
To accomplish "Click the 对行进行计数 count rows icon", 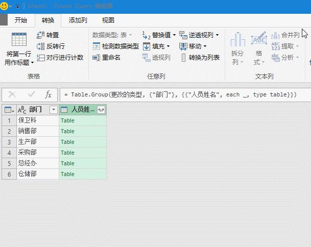I will coord(40,58).
